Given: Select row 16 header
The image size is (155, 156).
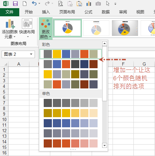Looking at the screenshot, I should (4, 153).
